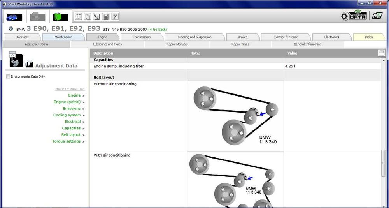The width and height of the screenshot is (389, 208).
Task: Jump to the Electrical section
Action: point(73,122)
